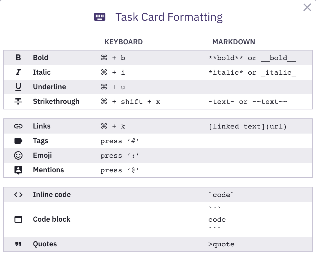Screen dimensions: 316x266
Task: Click the Task Card Formatting title
Action: point(169,17)
